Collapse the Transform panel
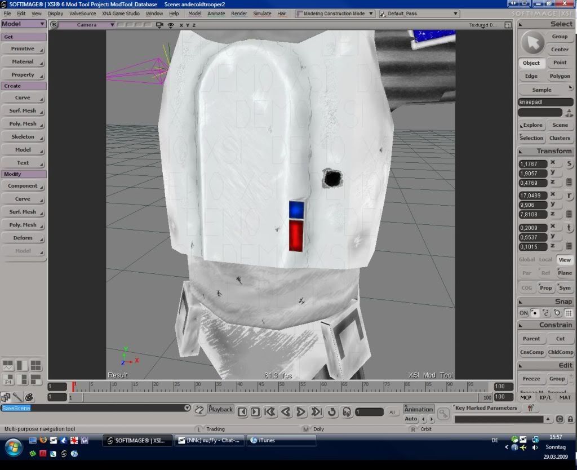 [521, 151]
